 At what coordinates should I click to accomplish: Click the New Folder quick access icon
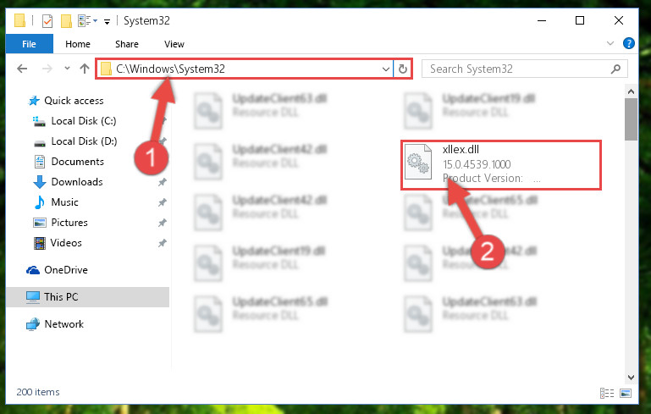pyautogui.click(x=66, y=21)
